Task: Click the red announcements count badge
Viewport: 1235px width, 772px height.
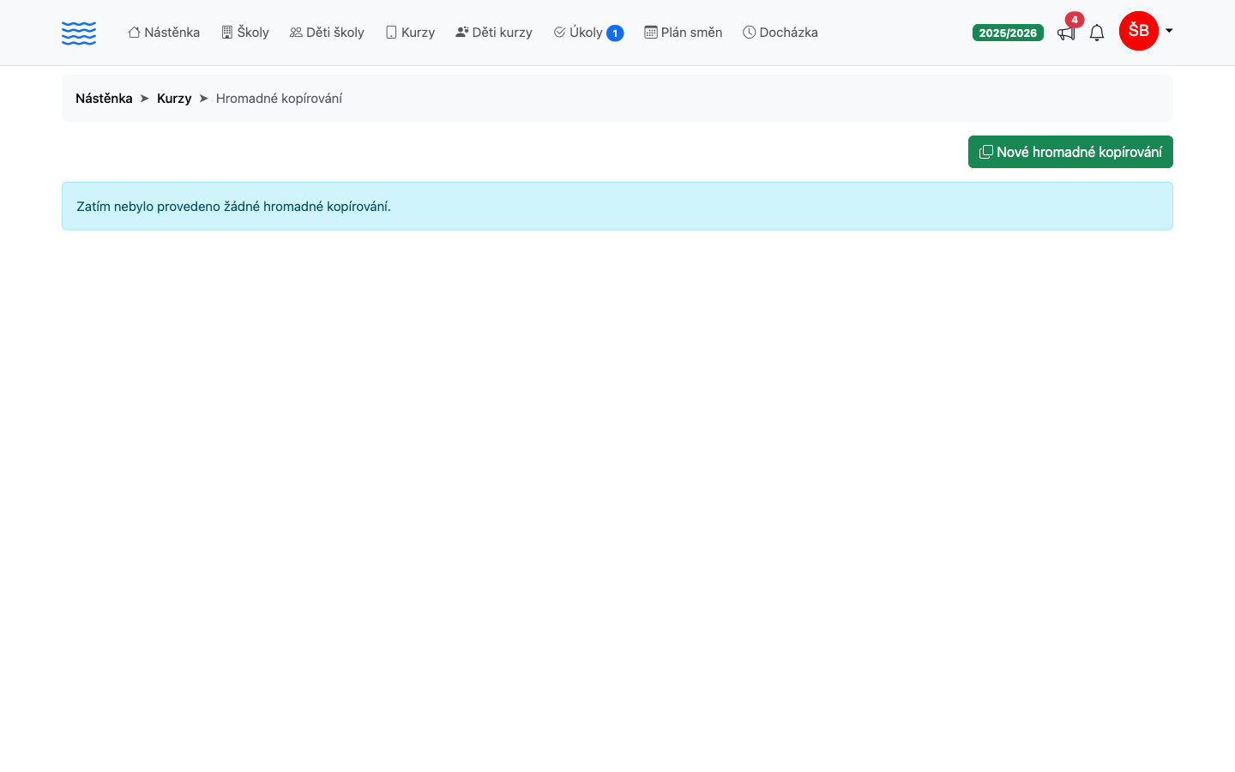Action: [1075, 20]
